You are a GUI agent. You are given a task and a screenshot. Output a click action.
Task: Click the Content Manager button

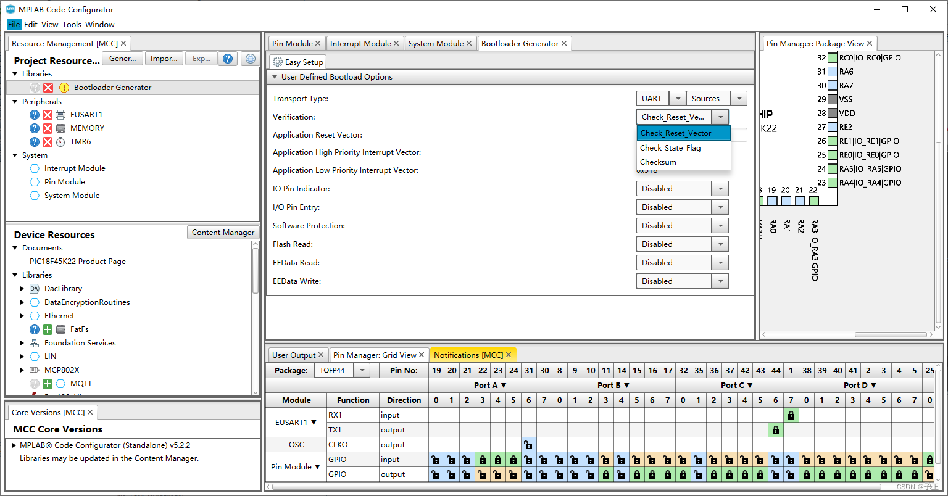click(x=223, y=233)
